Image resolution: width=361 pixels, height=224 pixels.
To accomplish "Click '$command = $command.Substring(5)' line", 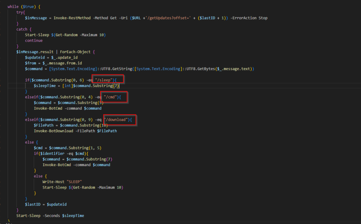I will [69, 103].
